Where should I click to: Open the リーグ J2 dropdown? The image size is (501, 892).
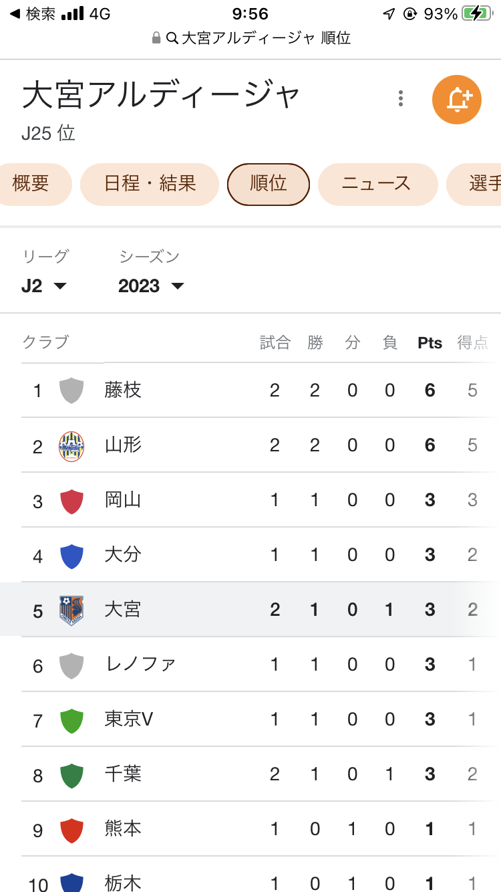click(x=44, y=286)
